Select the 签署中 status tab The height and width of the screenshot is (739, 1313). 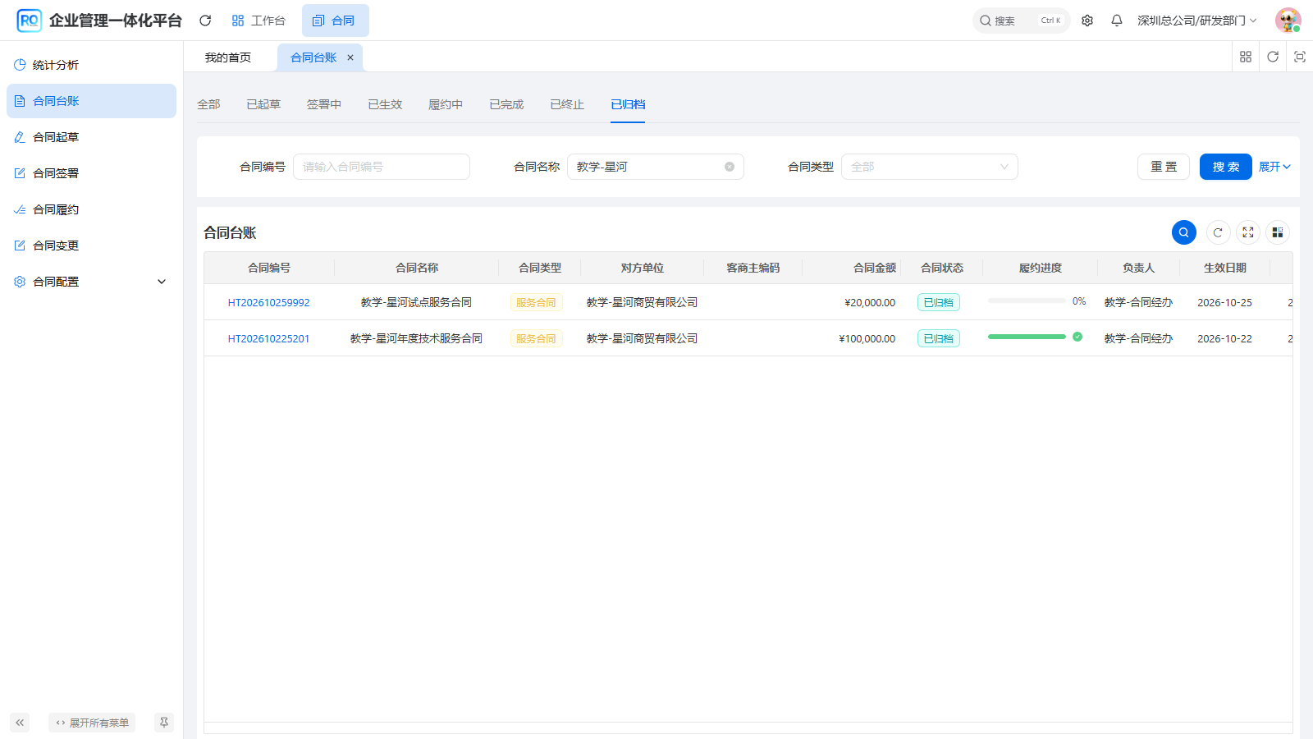(324, 104)
